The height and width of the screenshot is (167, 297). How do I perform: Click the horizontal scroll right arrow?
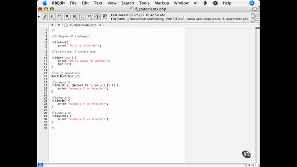(x=253, y=165)
